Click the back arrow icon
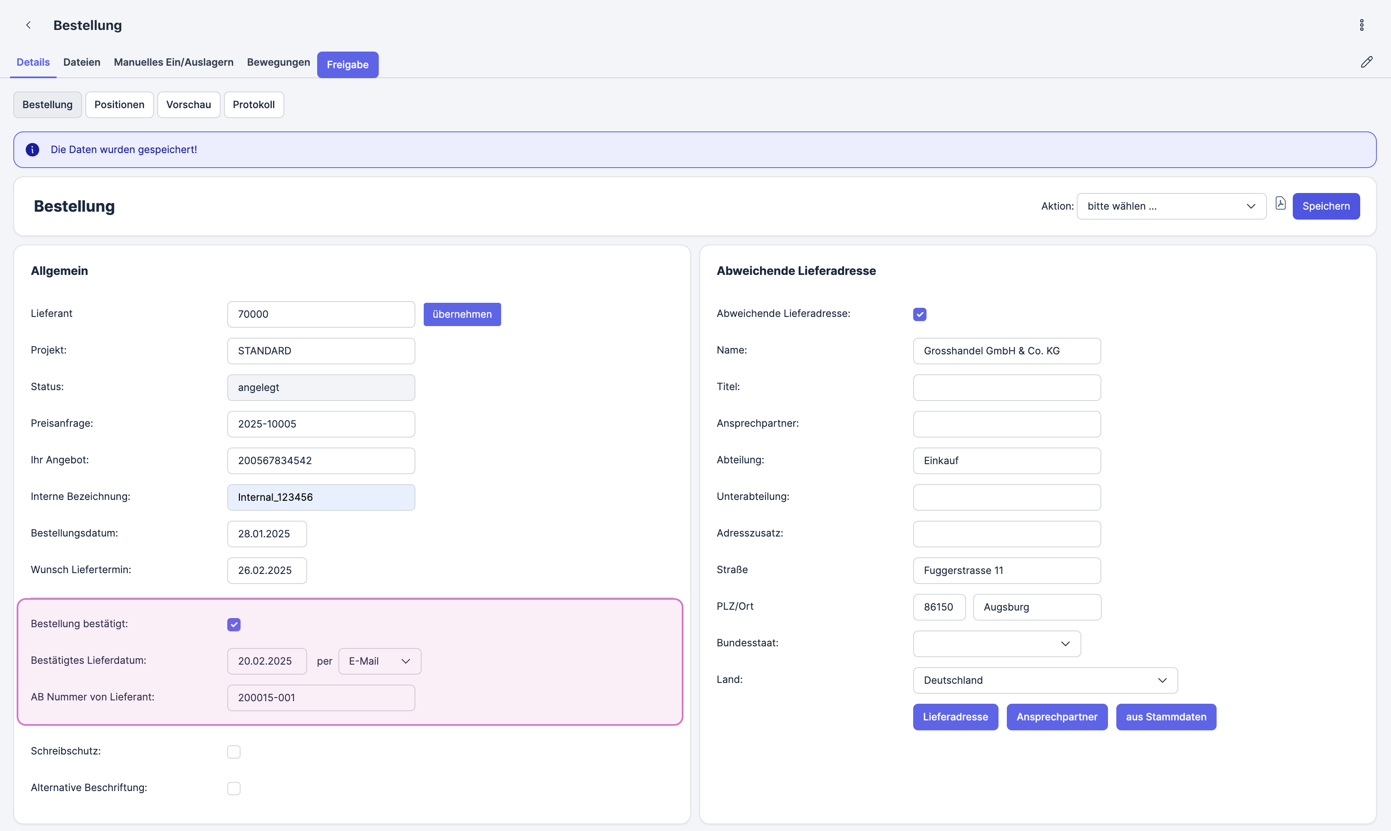 tap(28, 25)
